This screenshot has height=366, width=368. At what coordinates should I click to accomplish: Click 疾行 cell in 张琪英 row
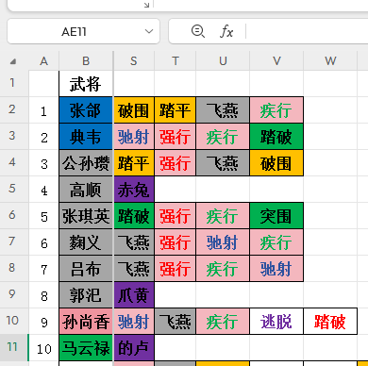click(x=223, y=216)
